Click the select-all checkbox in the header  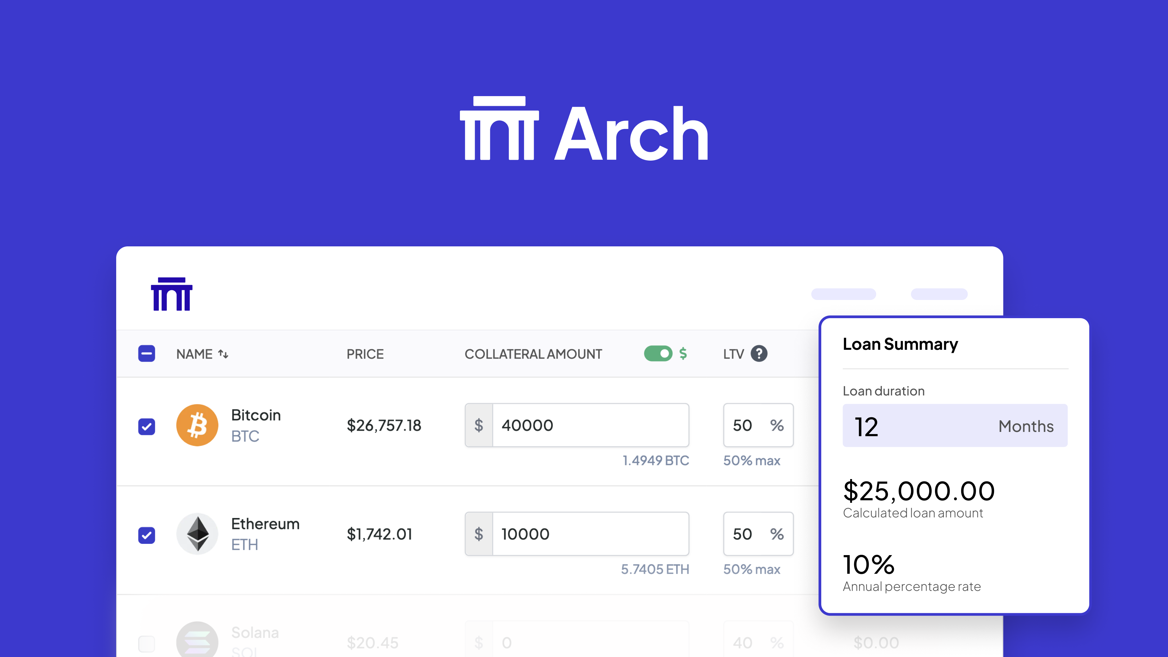coord(146,354)
